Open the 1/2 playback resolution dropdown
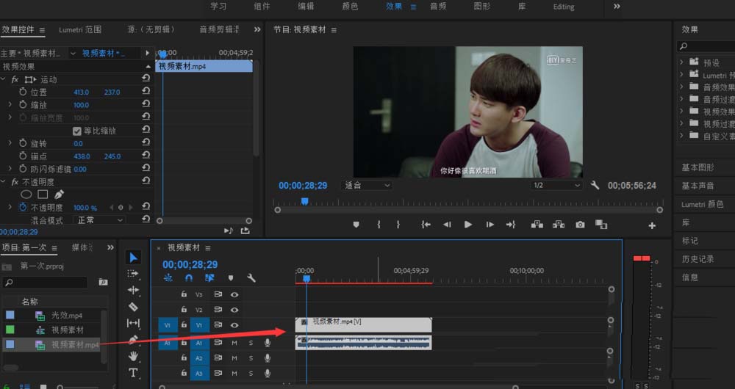Viewport: 735px width, 389px height. [556, 186]
